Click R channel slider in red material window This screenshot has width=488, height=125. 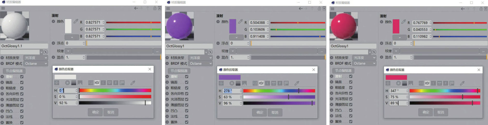coord(460,23)
